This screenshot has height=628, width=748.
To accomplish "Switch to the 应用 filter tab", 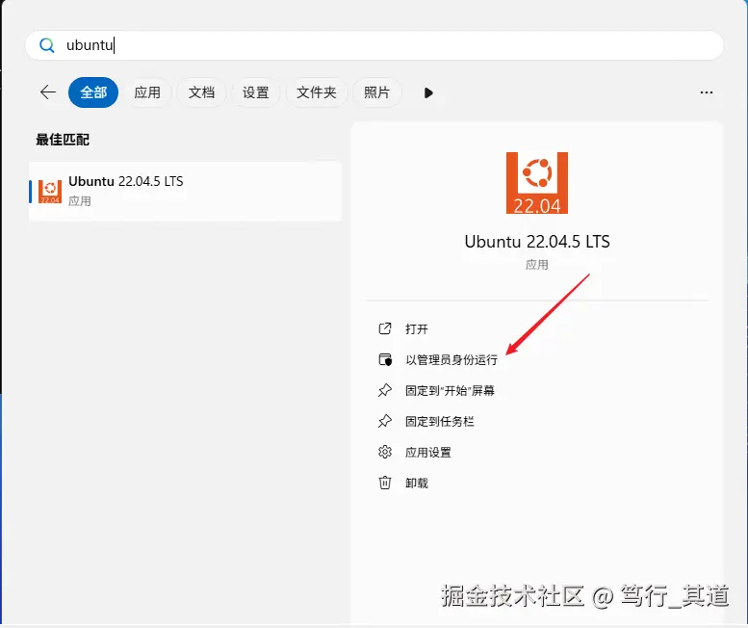I will (147, 92).
